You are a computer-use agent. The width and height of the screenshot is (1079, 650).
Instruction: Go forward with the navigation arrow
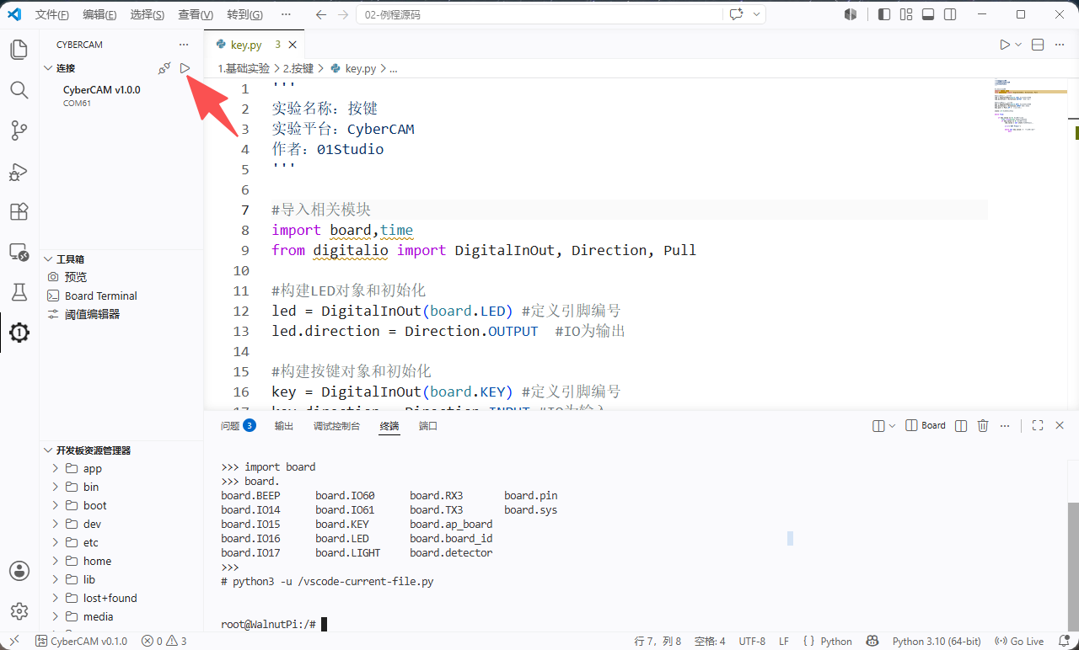[344, 14]
